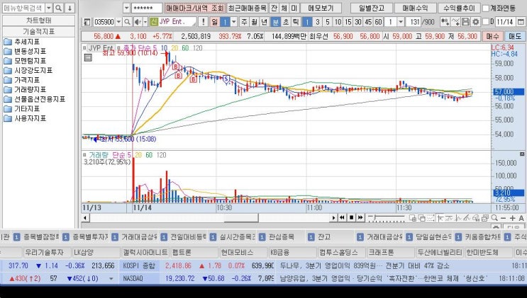Image resolution: width=527 pixels, height=298 pixels.
Task: Click the chart scroll-left arrow
Action: click(x=85, y=218)
